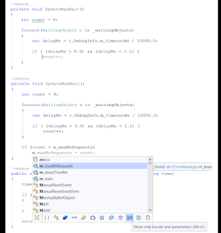The width and height of the screenshot is (221, 233).
Task: Filter completion list to classes icon
Action: coord(56,218)
